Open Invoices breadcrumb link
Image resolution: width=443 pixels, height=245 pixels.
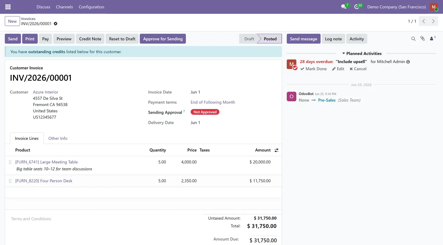28,19
